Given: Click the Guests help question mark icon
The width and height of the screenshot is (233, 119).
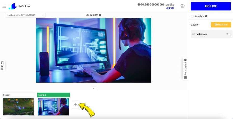Looking at the screenshot, I should [100, 15].
